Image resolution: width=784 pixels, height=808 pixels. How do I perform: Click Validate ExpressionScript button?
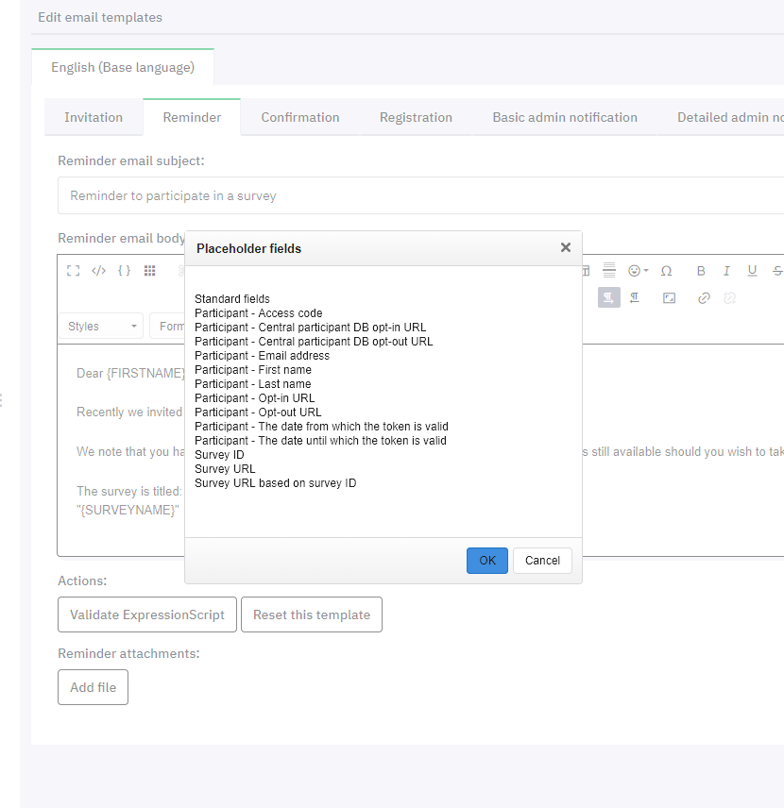(x=147, y=614)
